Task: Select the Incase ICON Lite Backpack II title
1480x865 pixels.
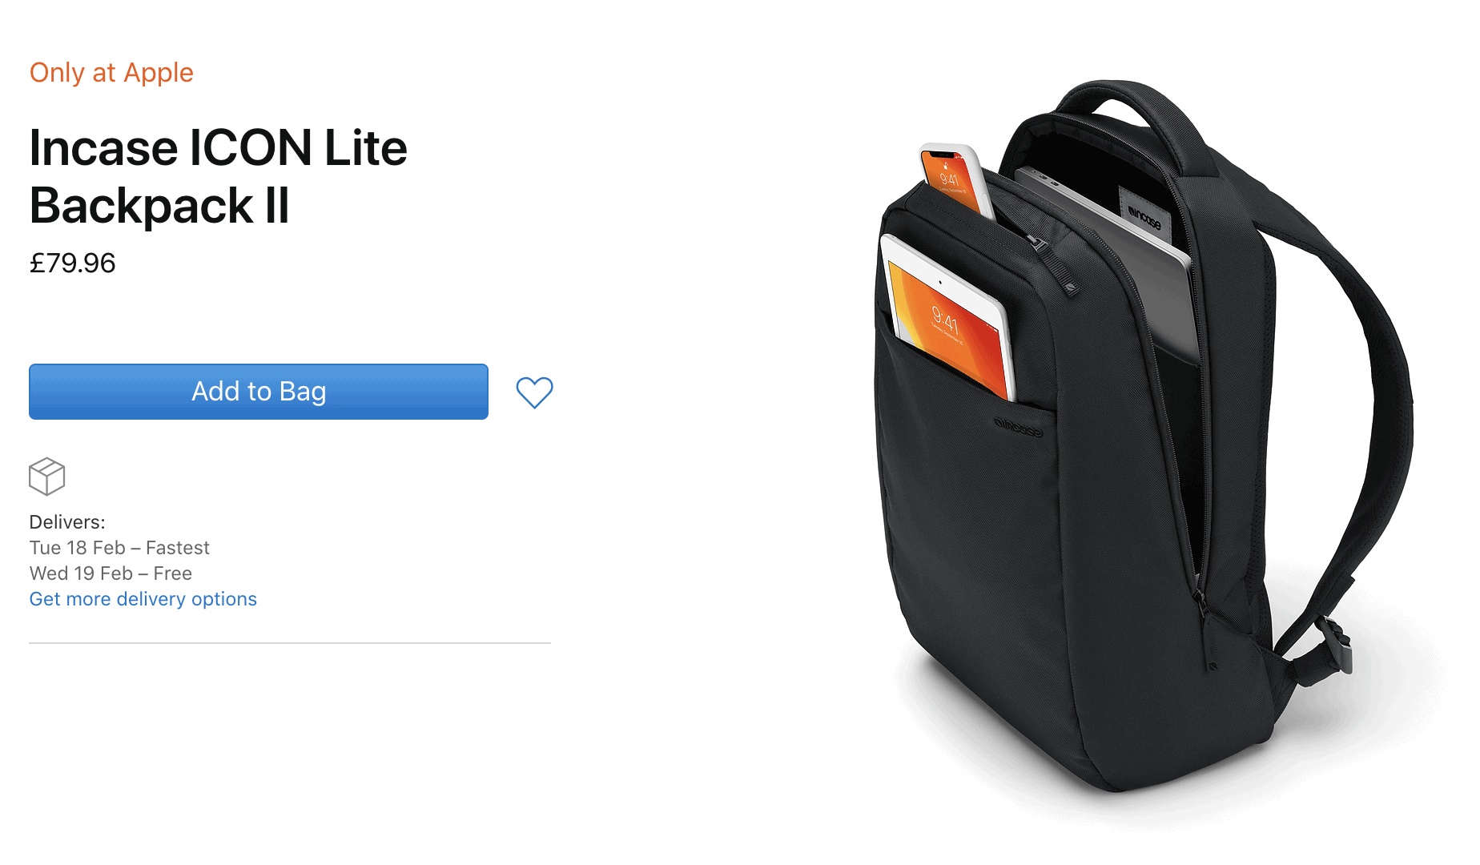Action: tap(219, 176)
